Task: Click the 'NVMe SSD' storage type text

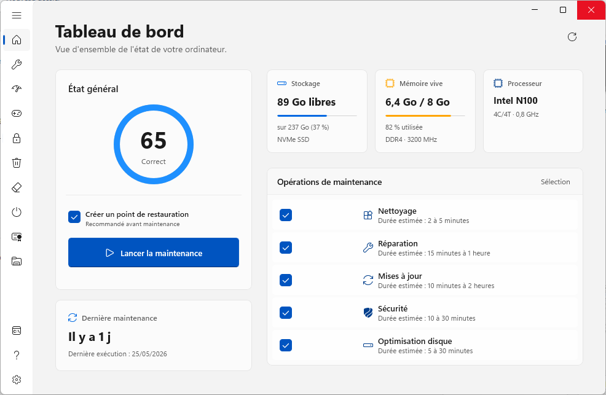Action: (293, 139)
